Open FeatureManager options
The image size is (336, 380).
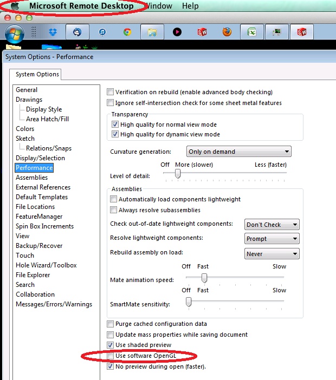point(39,217)
